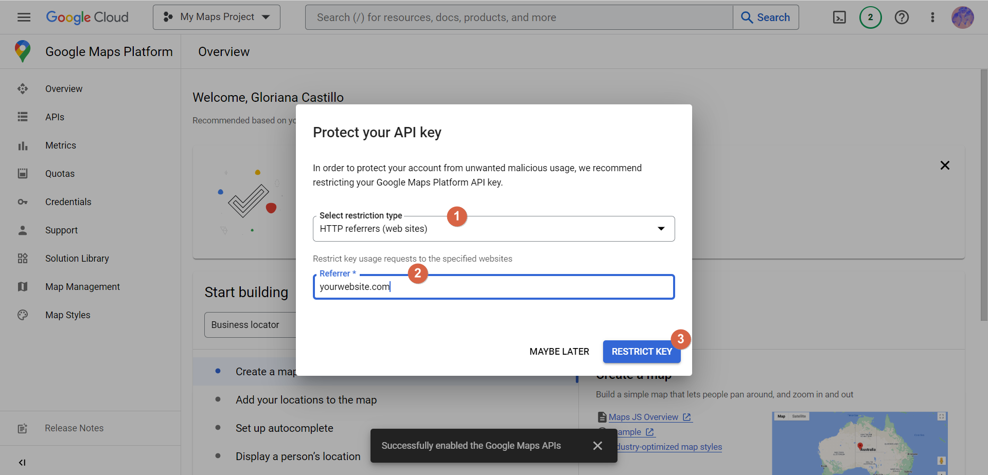Open Credentials in the sidebar
The height and width of the screenshot is (475, 988).
(68, 202)
